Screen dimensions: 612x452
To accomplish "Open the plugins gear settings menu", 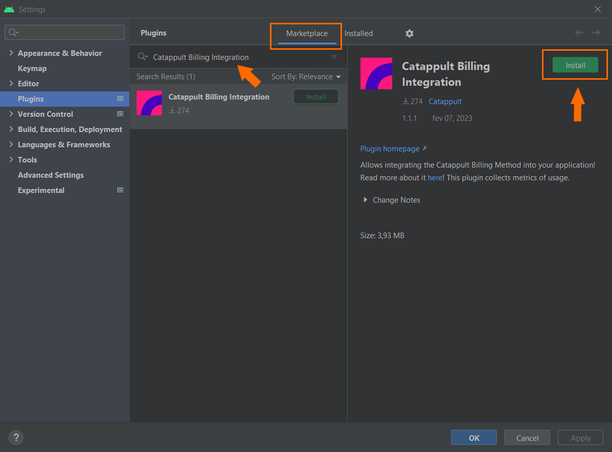I will coord(410,34).
